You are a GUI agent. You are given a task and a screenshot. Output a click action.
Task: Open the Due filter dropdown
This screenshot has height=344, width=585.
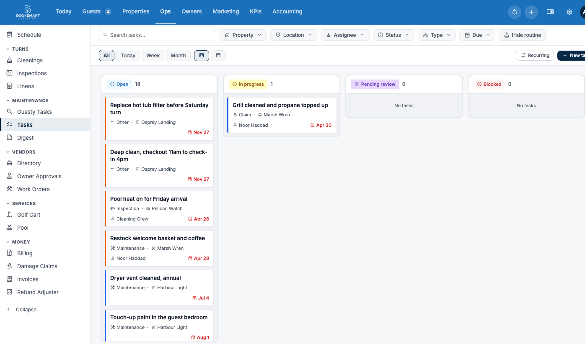pos(477,35)
